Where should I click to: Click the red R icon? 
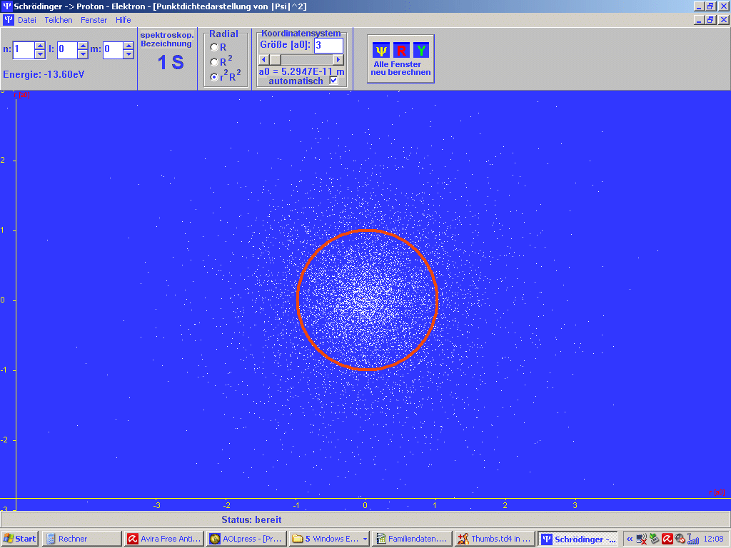click(401, 50)
